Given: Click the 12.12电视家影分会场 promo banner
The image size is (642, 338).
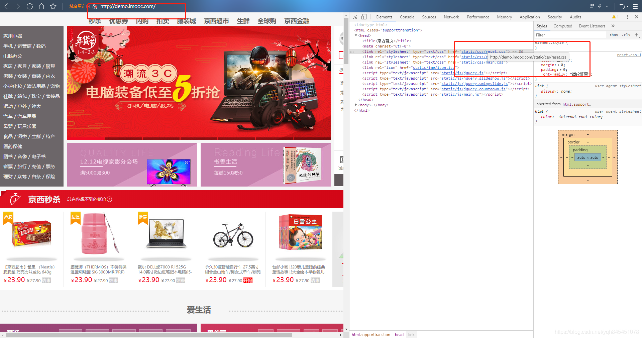Looking at the screenshot, I should (x=132, y=165).
